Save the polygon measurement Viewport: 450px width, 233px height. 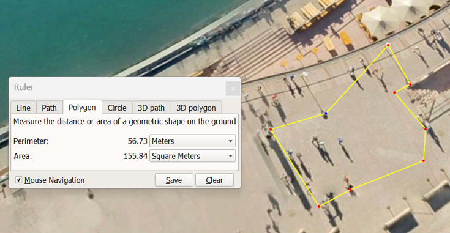point(174,180)
